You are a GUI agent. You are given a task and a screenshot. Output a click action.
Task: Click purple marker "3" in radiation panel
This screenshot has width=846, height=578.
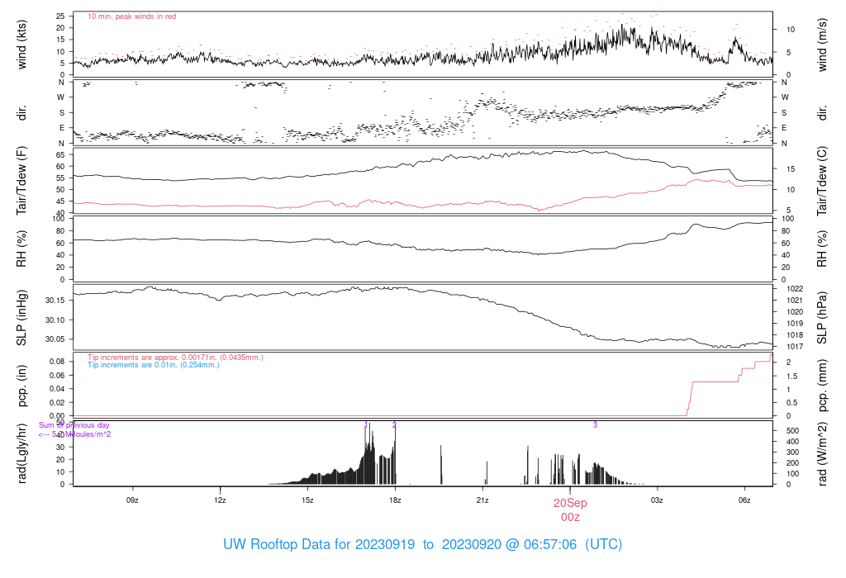[595, 425]
